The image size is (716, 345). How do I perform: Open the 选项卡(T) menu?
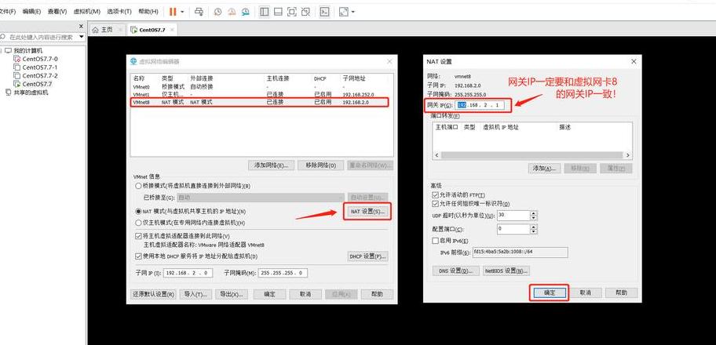click(x=119, y=12)
